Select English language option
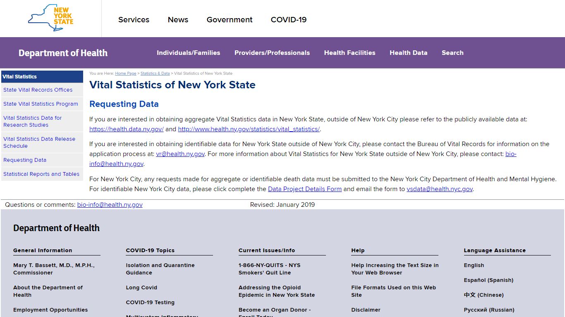The width and height of the screenshot is (565, 317). [x=474, y=265]
